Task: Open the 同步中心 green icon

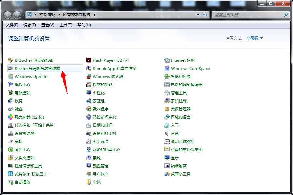Action: pos(11,149)
